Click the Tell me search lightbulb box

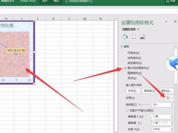pyautogui.click(x=79, y=1)
